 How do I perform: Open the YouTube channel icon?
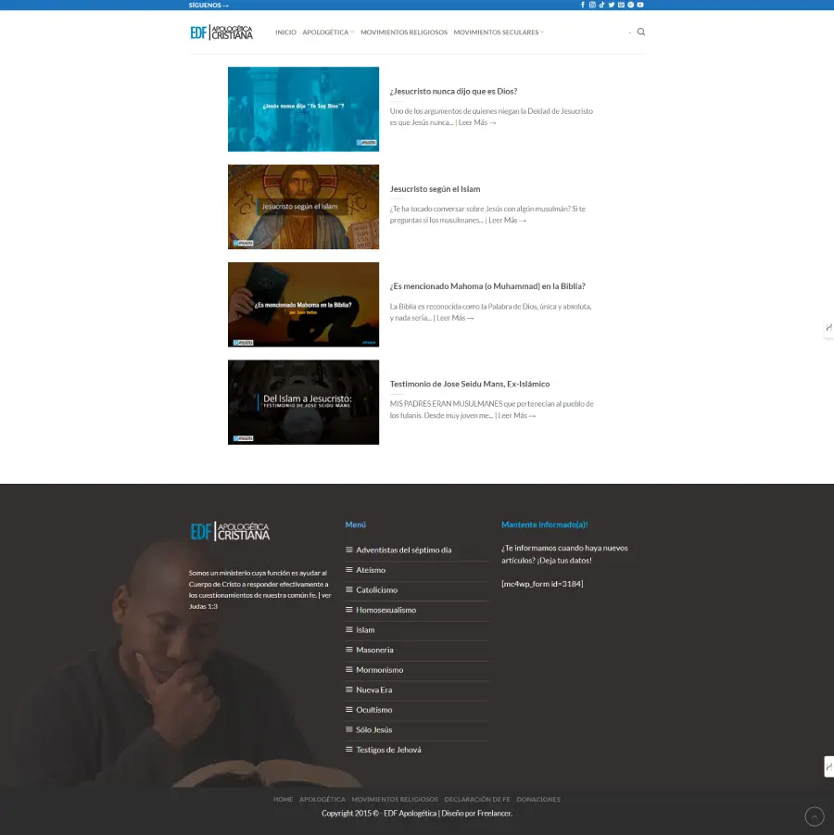(x=640, y=5)
